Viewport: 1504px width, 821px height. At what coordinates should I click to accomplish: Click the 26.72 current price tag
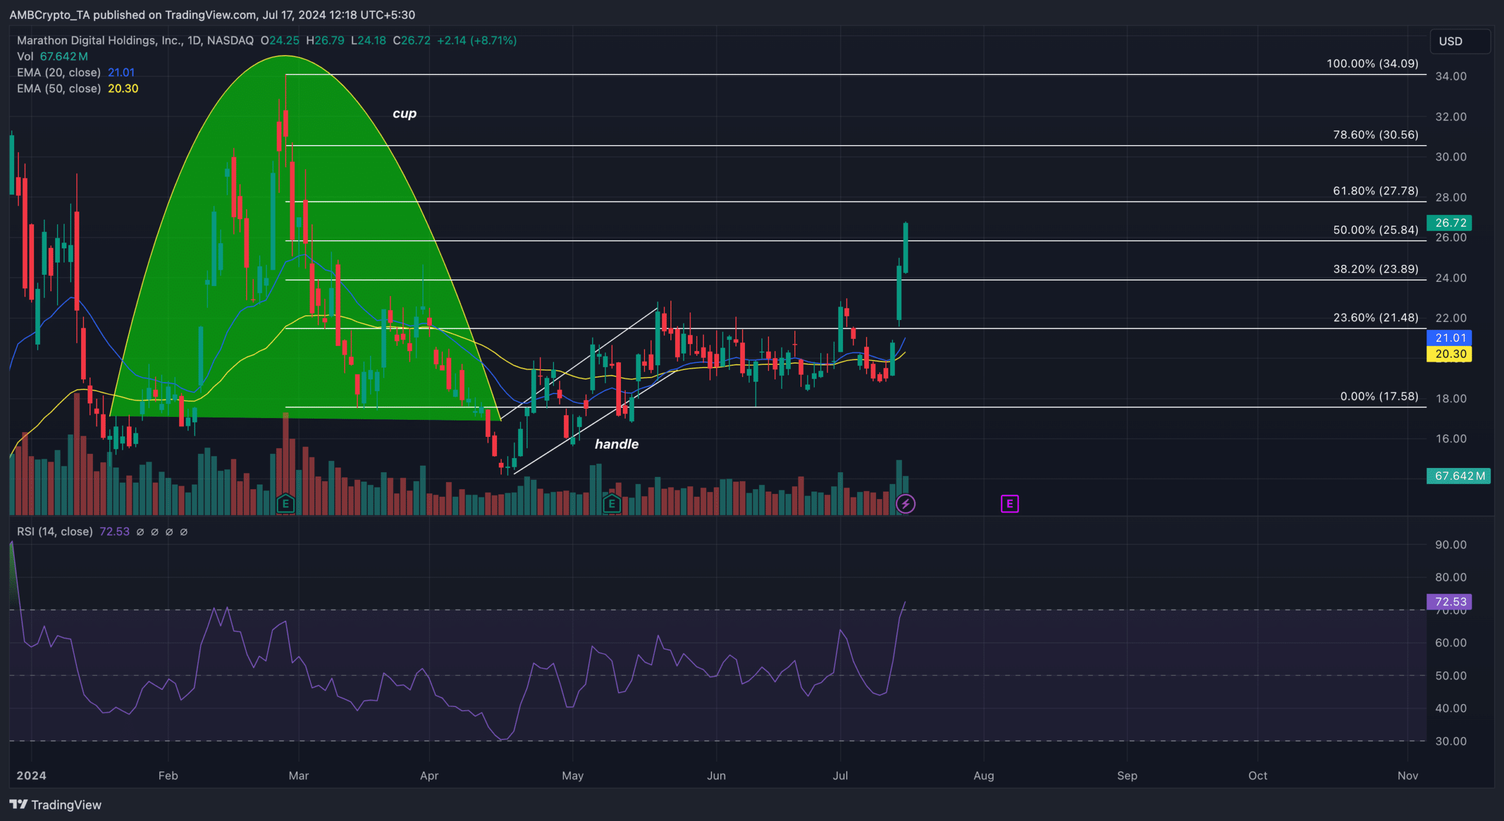click(1449, 223)
